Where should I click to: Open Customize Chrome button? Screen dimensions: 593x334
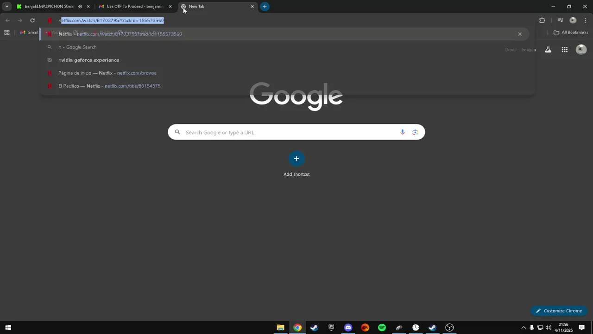(x=559, y=311)
